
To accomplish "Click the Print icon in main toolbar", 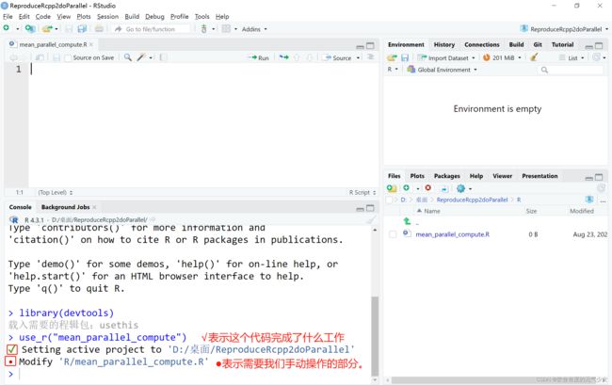I will 99,29.
